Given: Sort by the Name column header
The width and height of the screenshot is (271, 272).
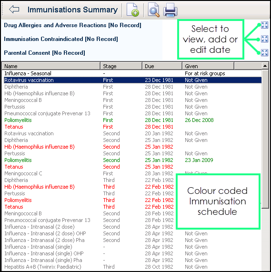Looking at the screenshot, I should point(51,66).
